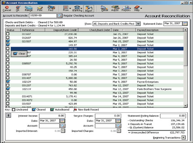Click the Print toolbar icon

tap(40, 9)
